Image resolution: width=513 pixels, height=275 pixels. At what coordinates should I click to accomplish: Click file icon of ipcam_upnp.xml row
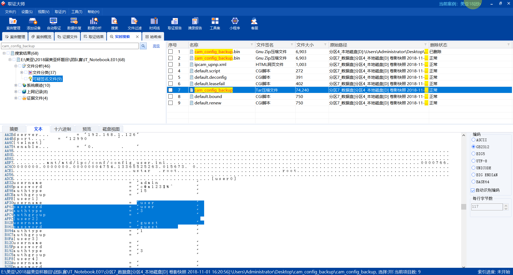pyautogui.click(x=192, y=64)
